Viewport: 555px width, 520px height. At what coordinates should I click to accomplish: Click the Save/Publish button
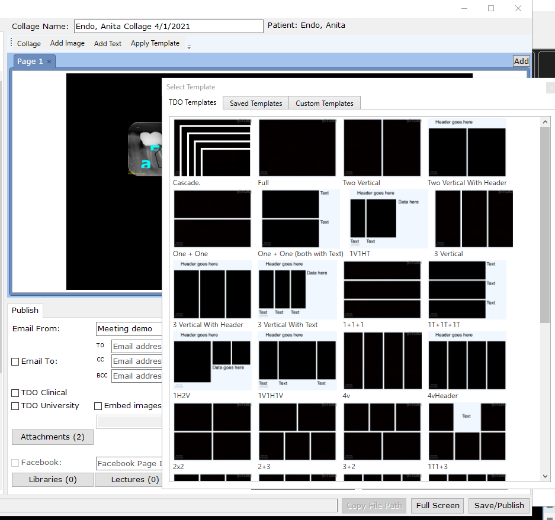click(x=499, y=505)
